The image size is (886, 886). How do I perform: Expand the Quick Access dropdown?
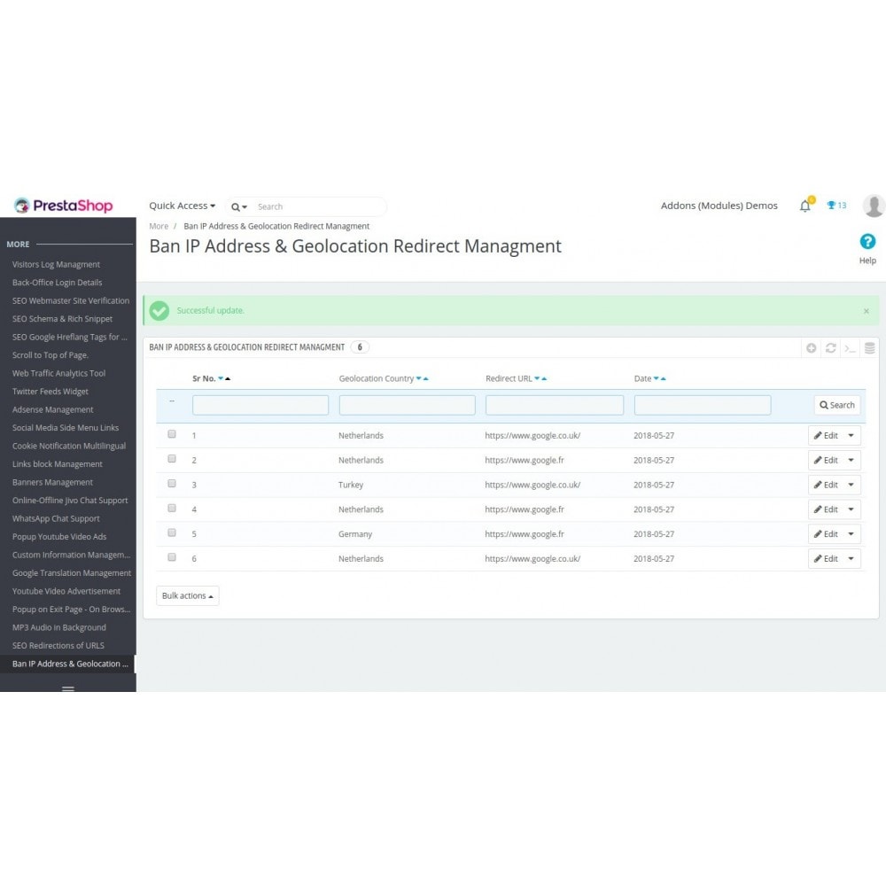click(x=182, y=206)
